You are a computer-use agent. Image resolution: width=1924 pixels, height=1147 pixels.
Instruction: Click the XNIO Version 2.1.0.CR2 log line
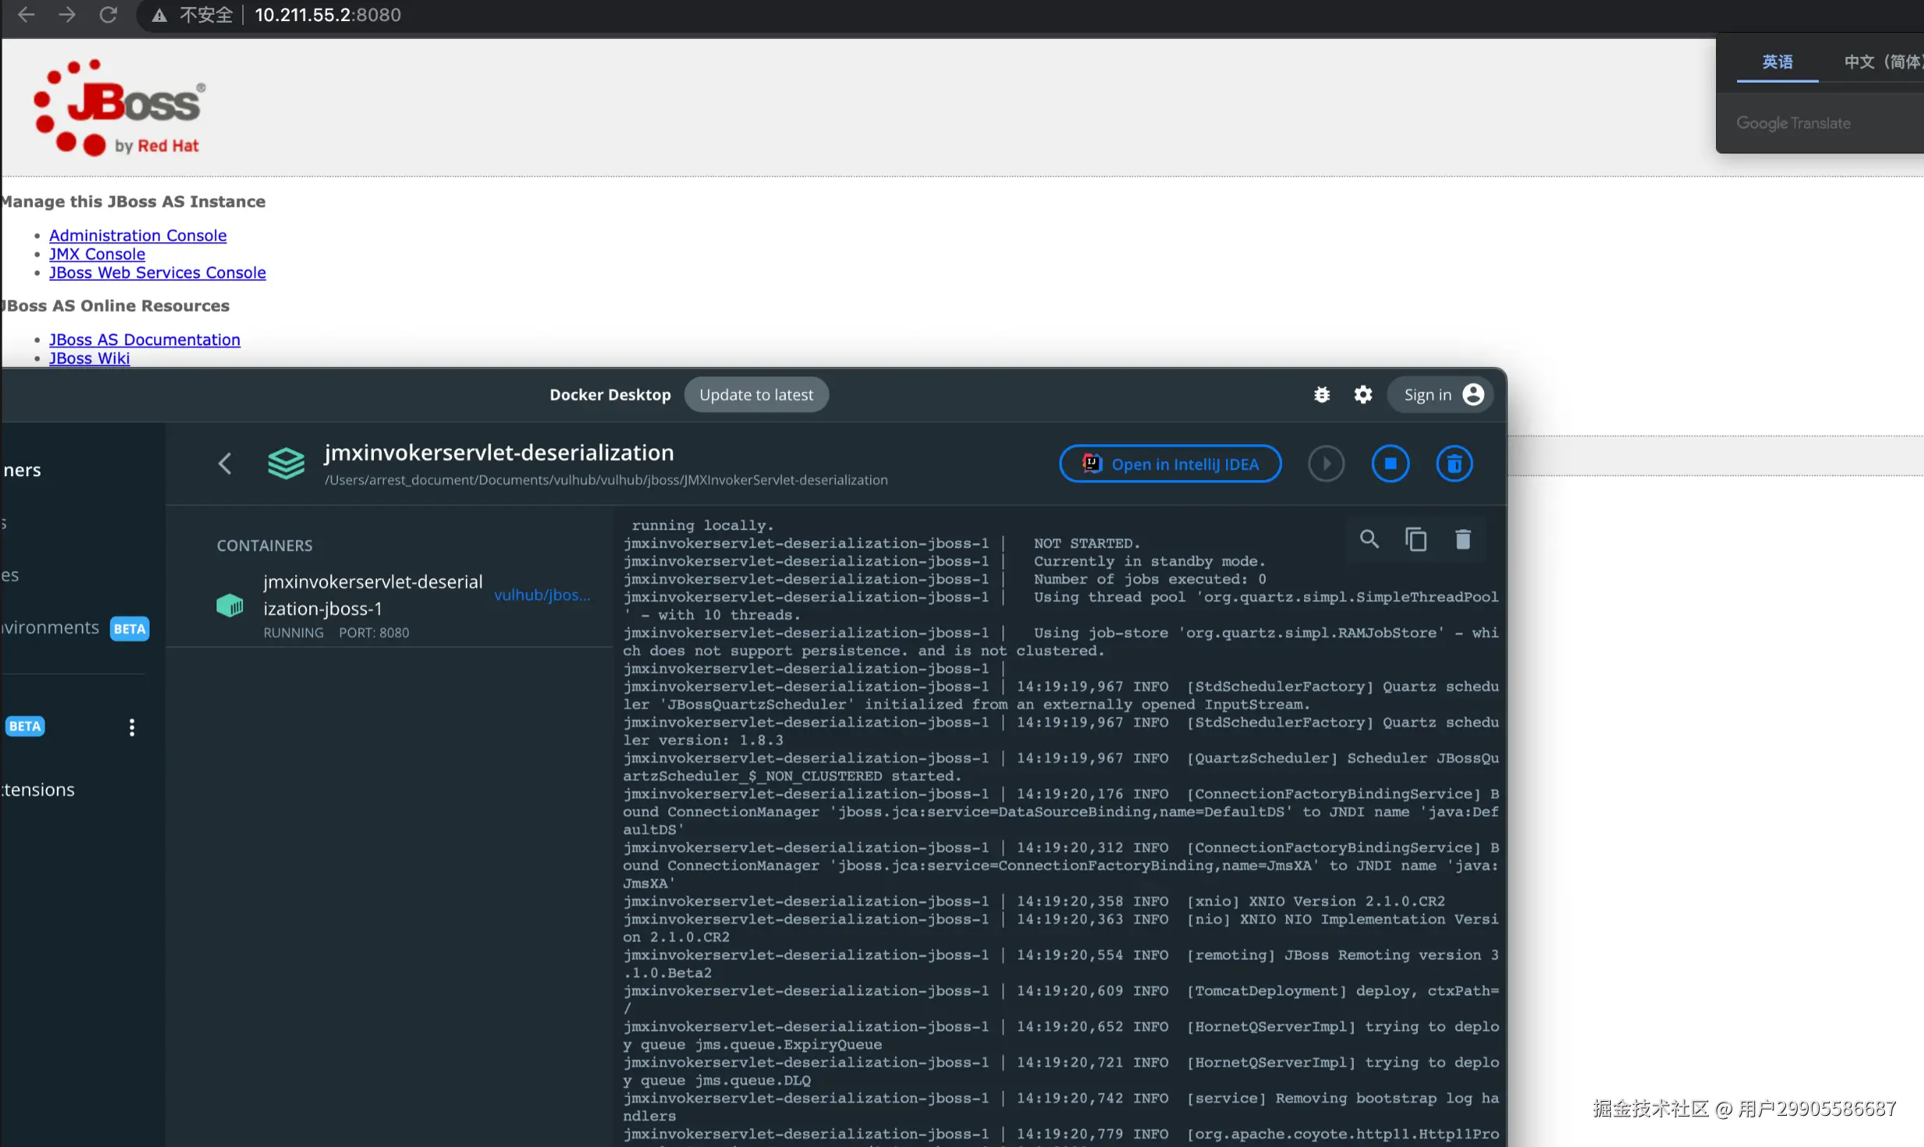pos(1034,901)
